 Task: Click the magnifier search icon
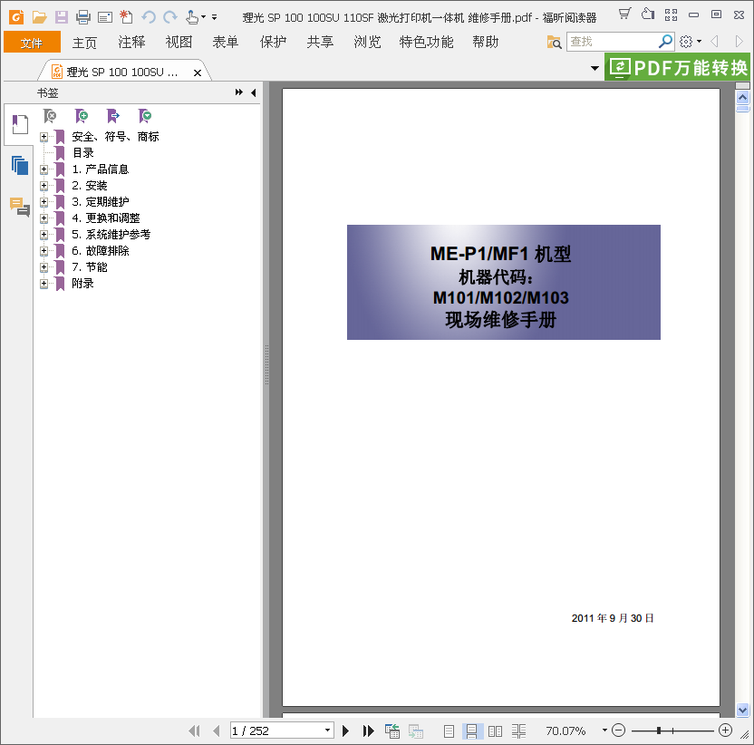point(665,42)
